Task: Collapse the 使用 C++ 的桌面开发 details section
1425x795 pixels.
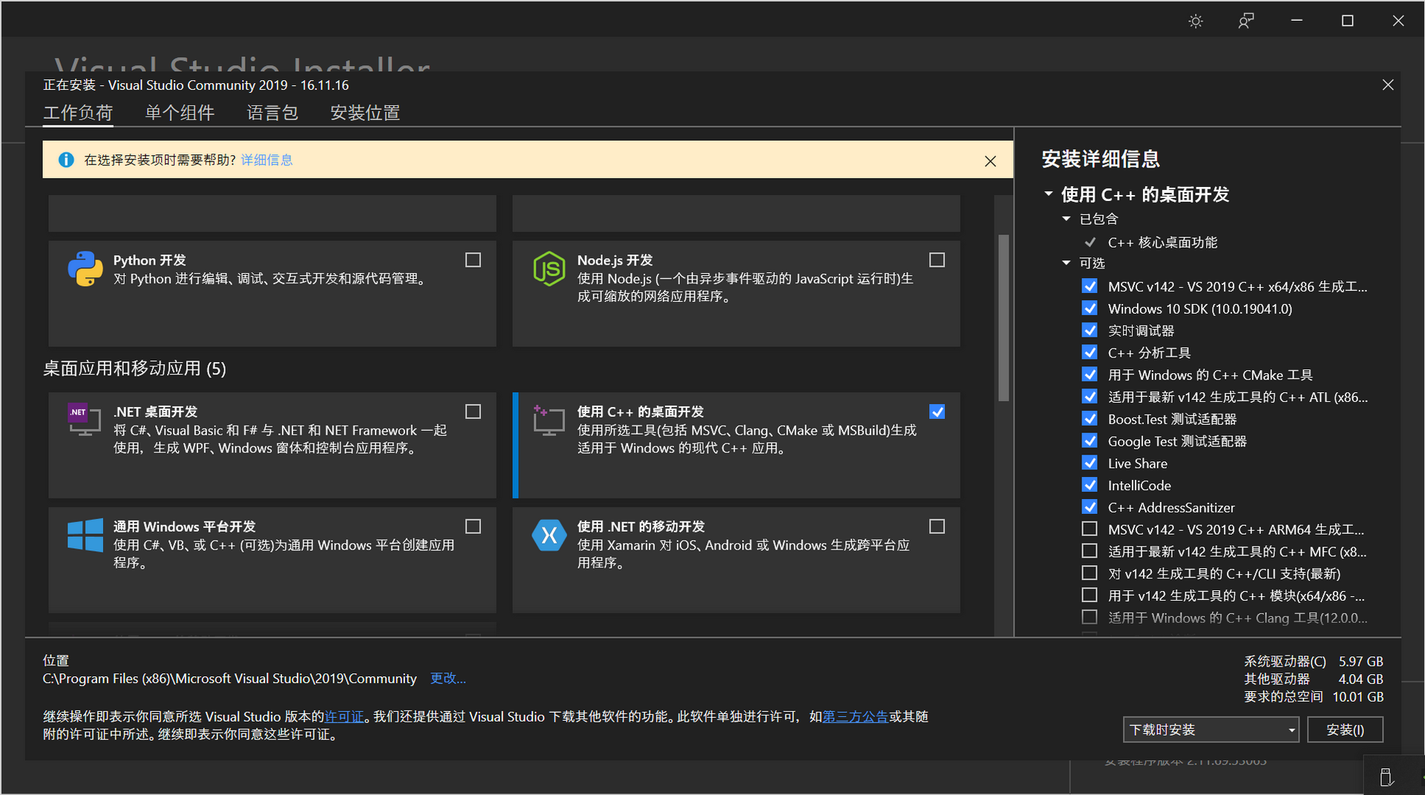Action: click(1049, 194)
